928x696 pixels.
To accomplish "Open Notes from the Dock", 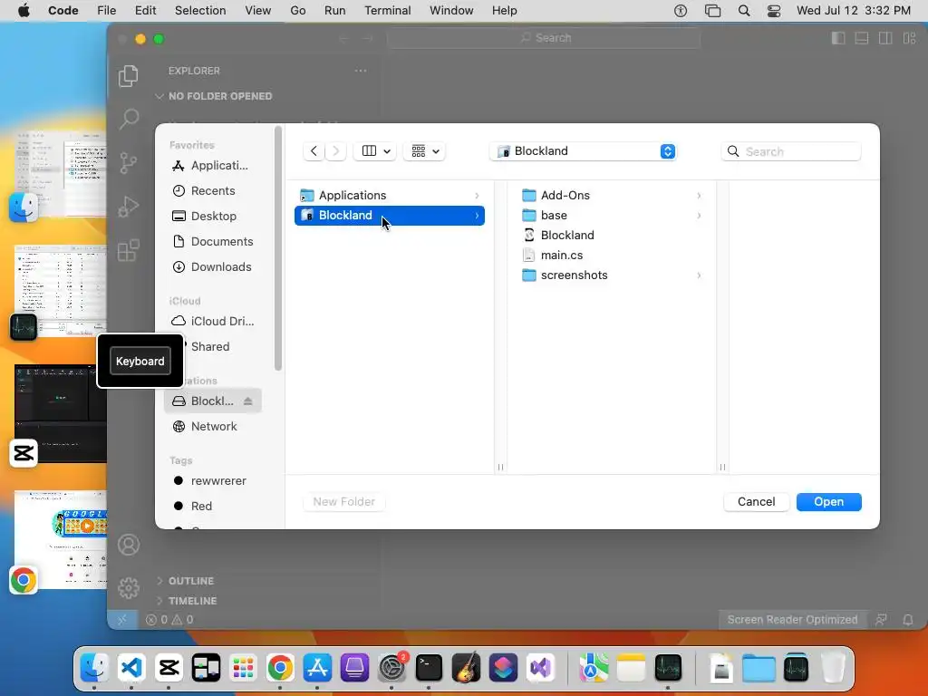I will coord(631,668).
